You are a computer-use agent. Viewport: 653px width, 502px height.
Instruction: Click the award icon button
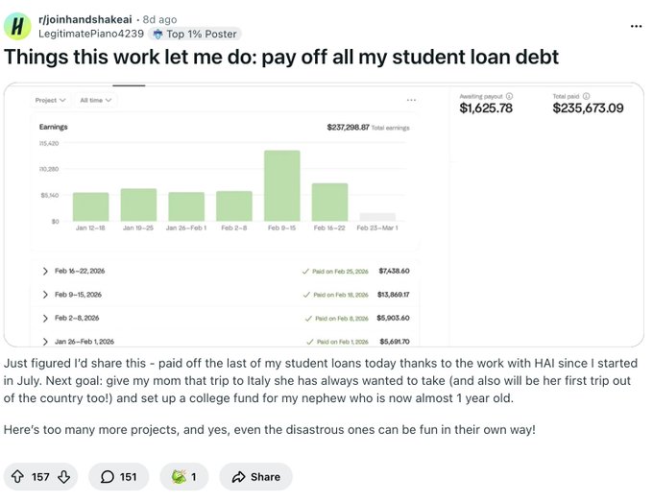coord(178,476)
